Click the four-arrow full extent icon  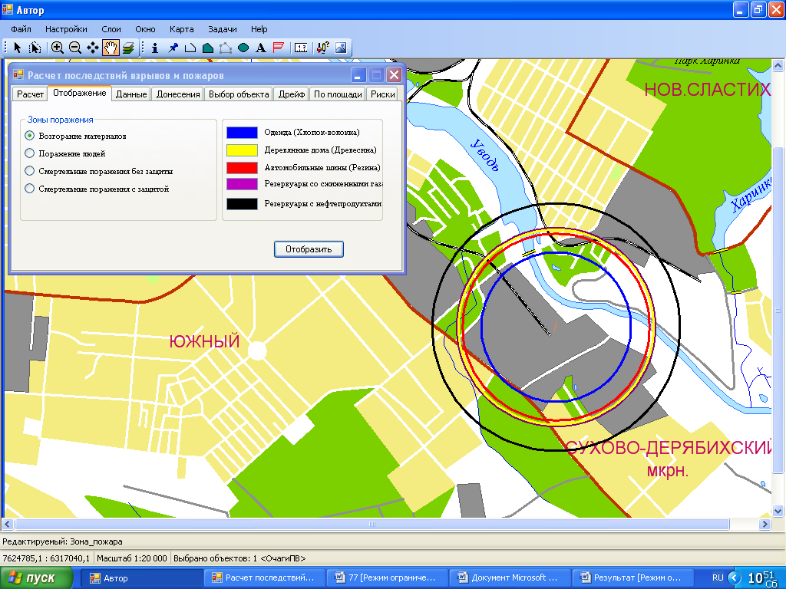[x=93, y=48]
